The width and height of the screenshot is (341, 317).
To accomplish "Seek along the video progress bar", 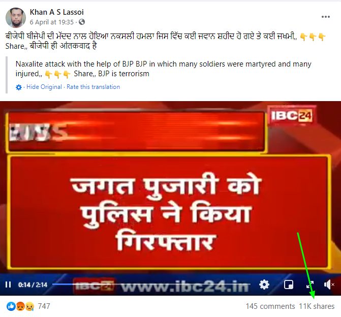I will (x=151, y=284).
